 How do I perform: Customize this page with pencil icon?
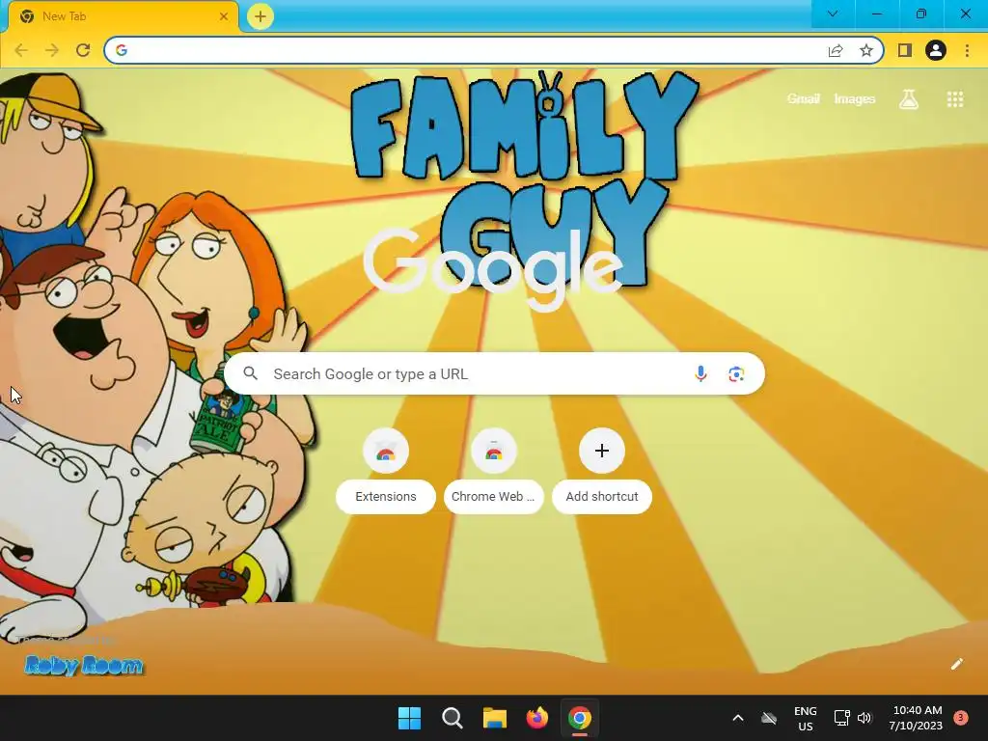coord(956,664)
